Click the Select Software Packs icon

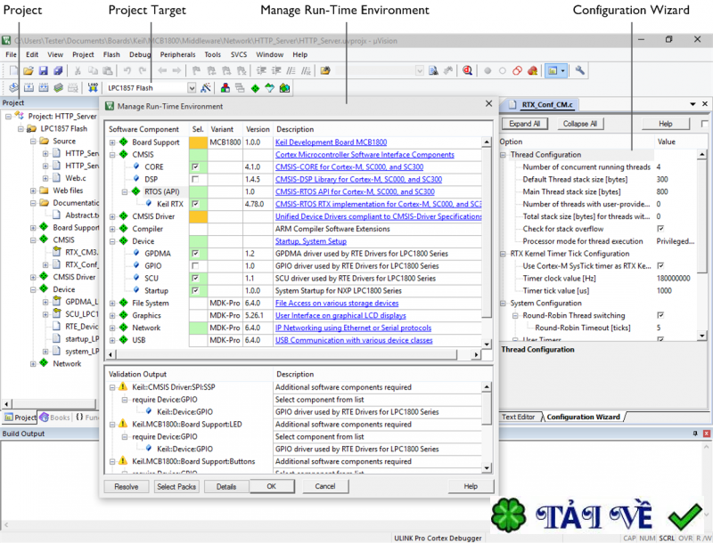(284, 87)
